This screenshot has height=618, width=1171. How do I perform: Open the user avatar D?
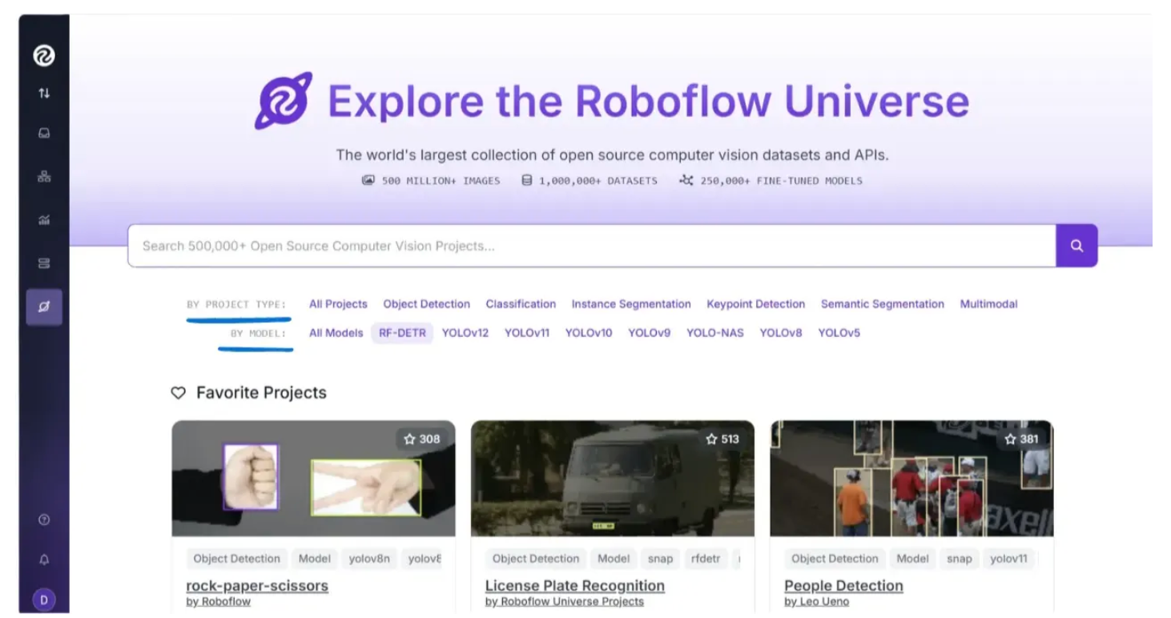(x=44, y=600)
